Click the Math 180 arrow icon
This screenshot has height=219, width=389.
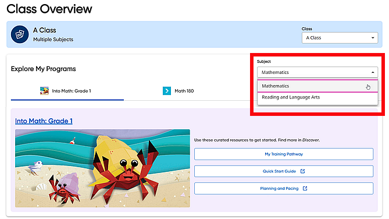[x=167, y=91]
